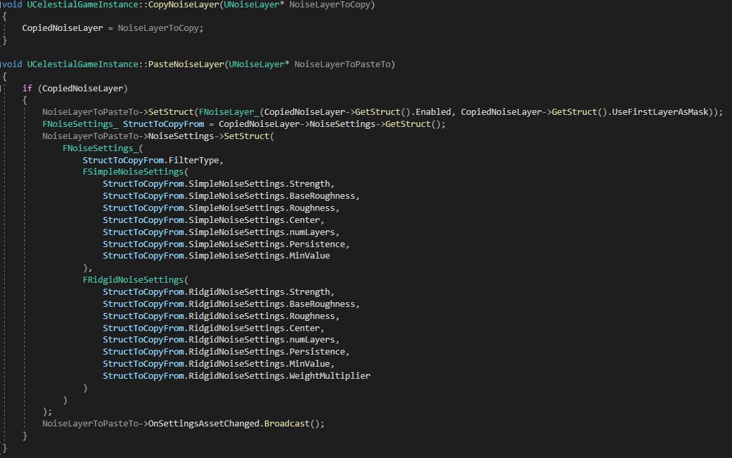Click the UseFirstLayerAsMask member
The height and width of the screenshot is (458, 732).
[660, 112]
